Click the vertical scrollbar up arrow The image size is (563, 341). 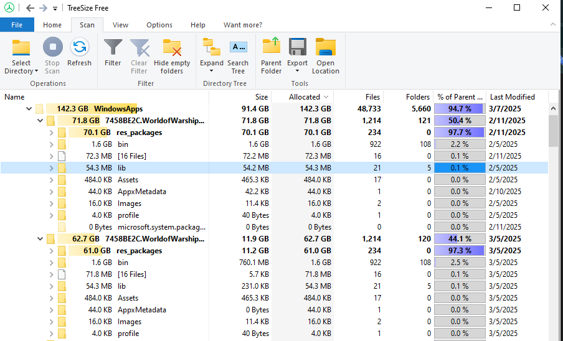pos(553,108)
